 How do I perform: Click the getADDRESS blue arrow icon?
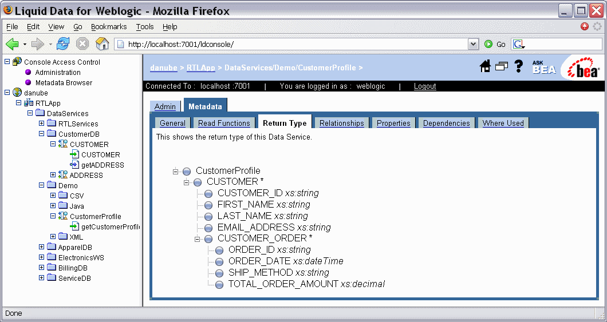pyautogui.click(x=74, y=165)
